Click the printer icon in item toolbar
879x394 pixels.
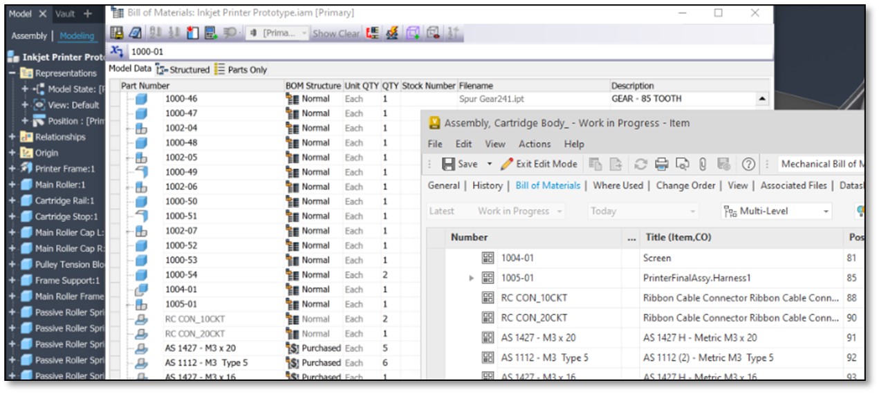pyautogui.click(x=662, y=164)
